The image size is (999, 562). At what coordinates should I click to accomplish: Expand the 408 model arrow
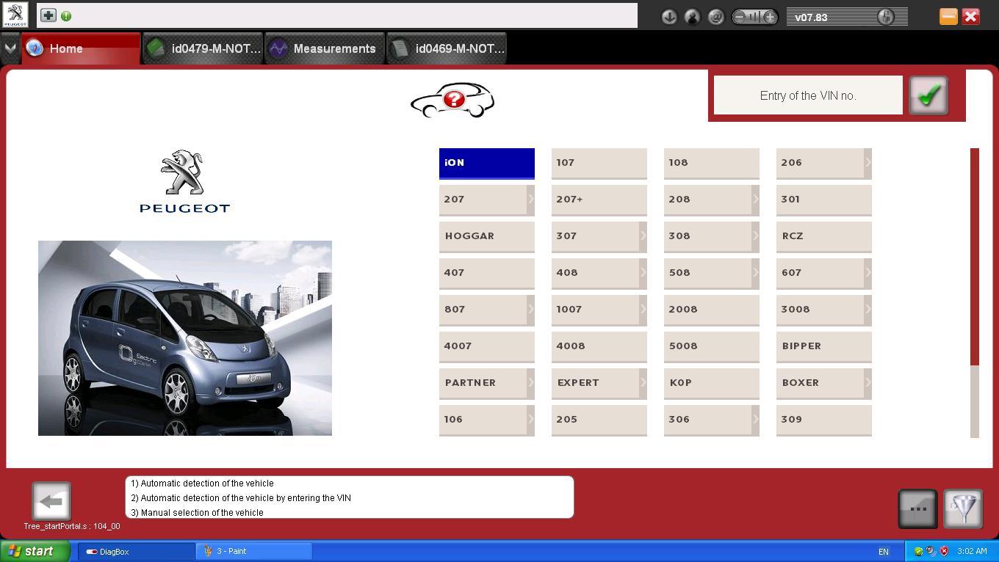[643, 272]
